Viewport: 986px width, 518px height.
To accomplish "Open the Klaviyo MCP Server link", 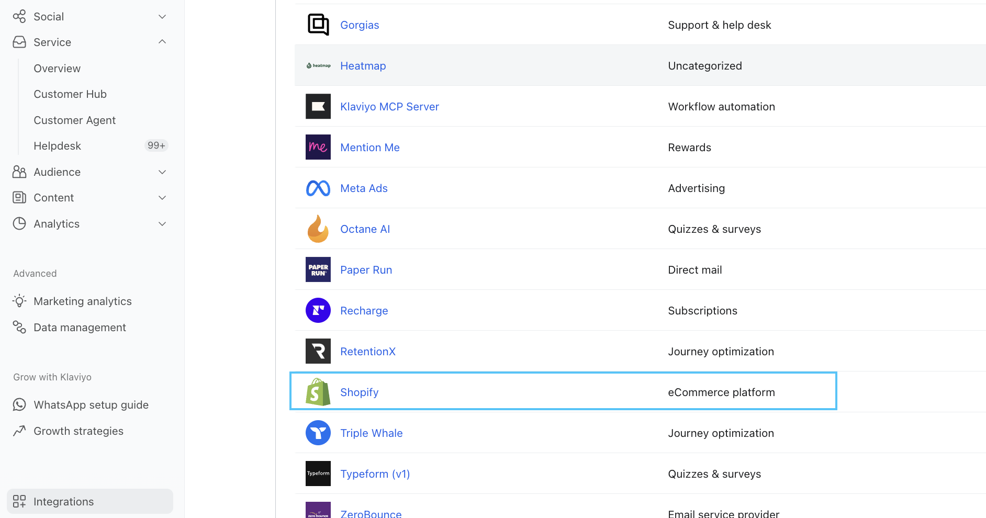I will point(389,106).
